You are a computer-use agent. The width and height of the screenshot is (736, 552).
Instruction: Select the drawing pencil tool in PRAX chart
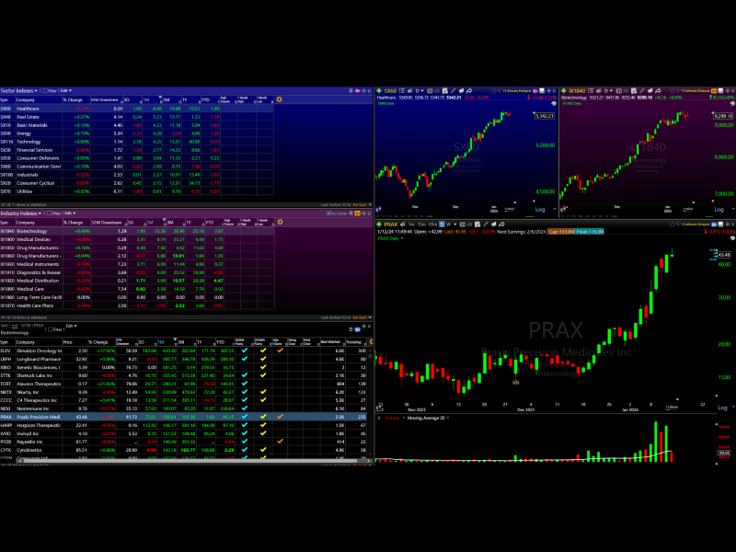coord(486,224)
